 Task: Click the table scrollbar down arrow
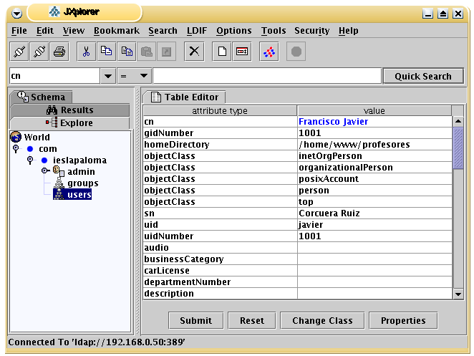[x=458, y=294]
